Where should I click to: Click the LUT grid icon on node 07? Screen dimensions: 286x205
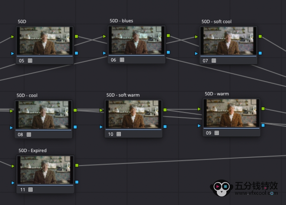pos(214,61)
